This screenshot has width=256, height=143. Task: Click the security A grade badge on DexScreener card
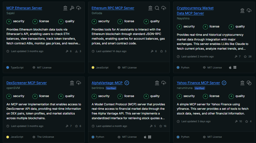(x=9, y=96)
